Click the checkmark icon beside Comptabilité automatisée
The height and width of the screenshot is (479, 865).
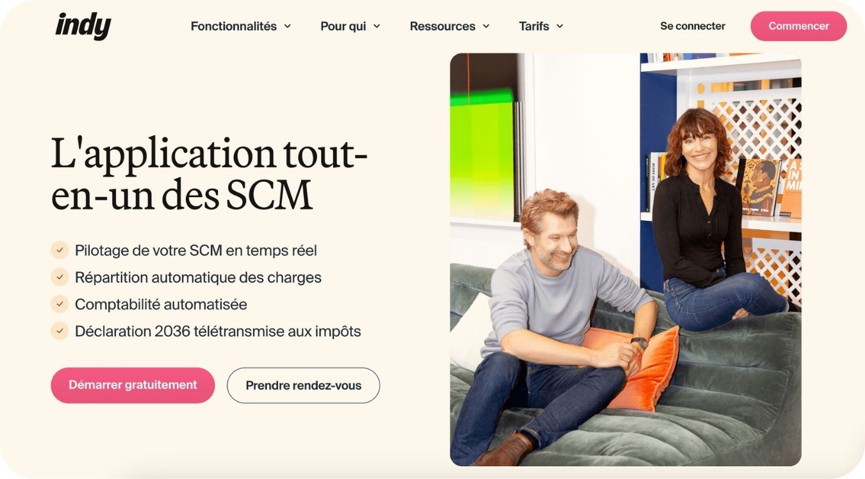pos(60,304)
